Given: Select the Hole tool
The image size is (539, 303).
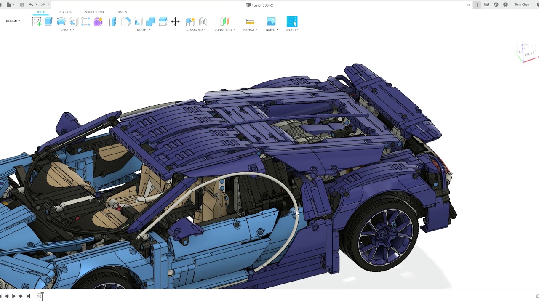Looking at the screenshot, I should click(x=73, y=21).
